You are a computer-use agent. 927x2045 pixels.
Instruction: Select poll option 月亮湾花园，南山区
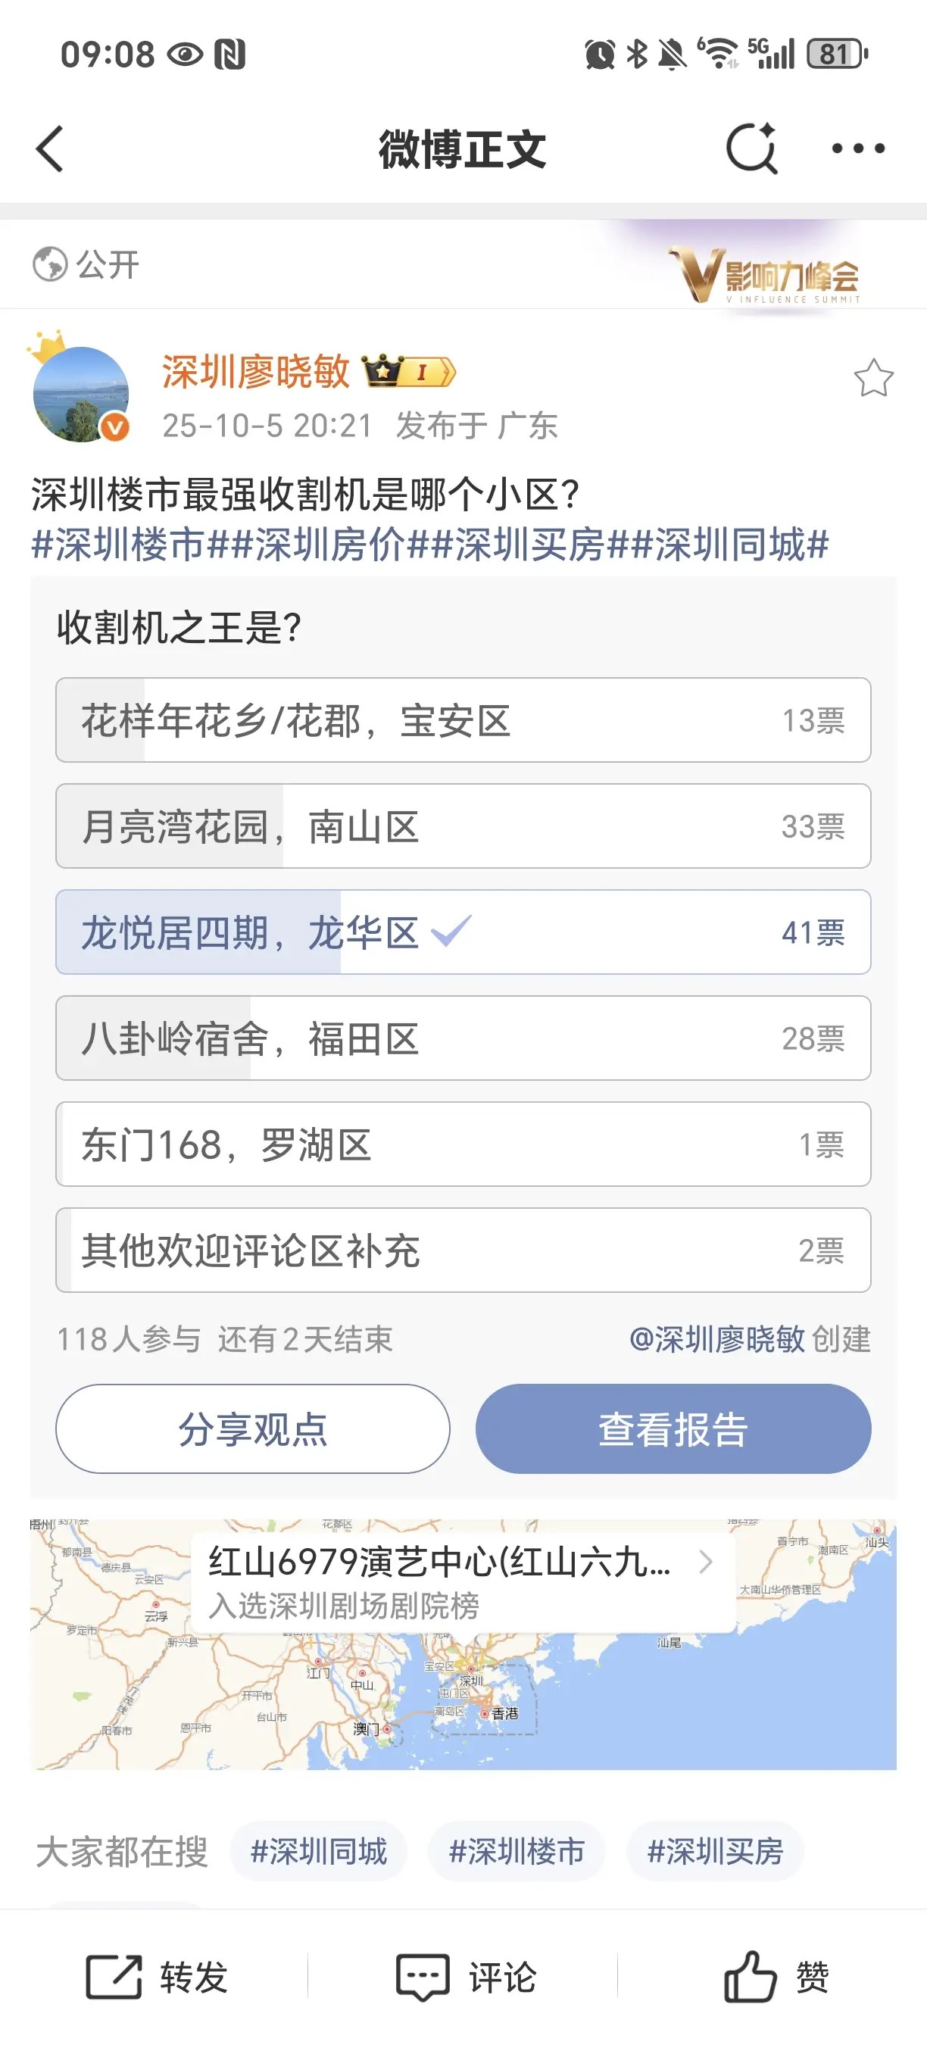point(463,826)
